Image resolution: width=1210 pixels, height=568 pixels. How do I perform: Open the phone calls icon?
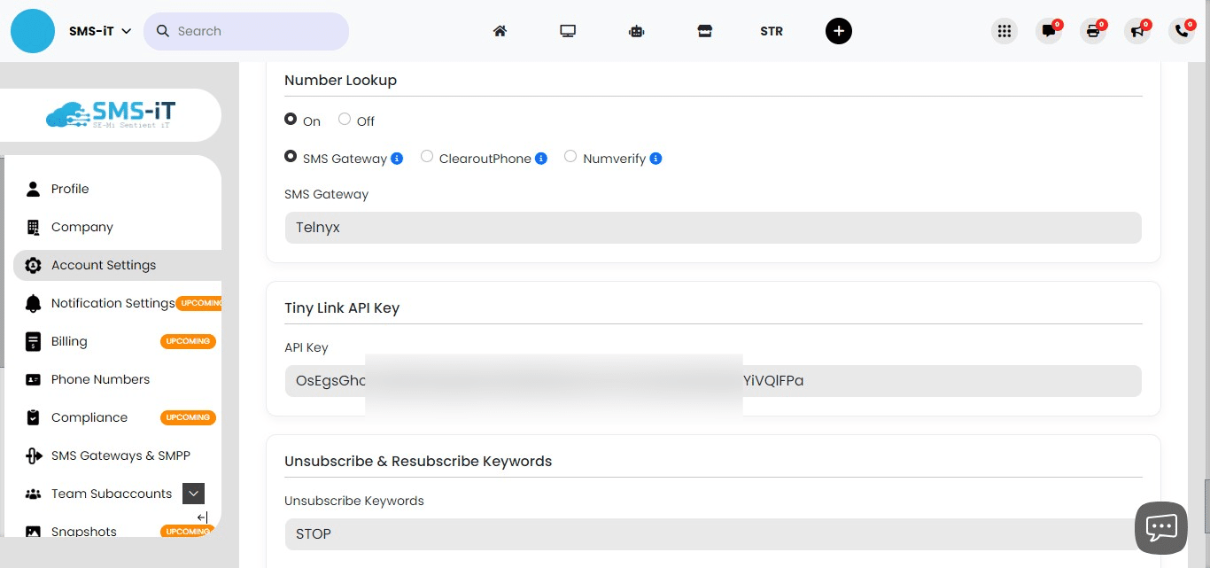tap(1182, 31)
